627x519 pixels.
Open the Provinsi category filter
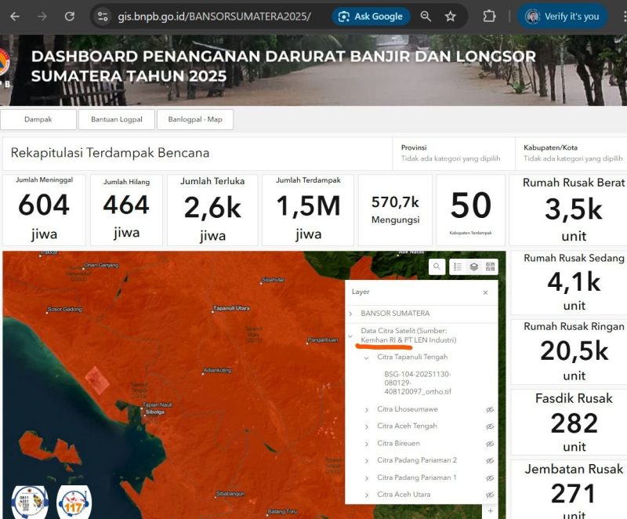[453, 153]
